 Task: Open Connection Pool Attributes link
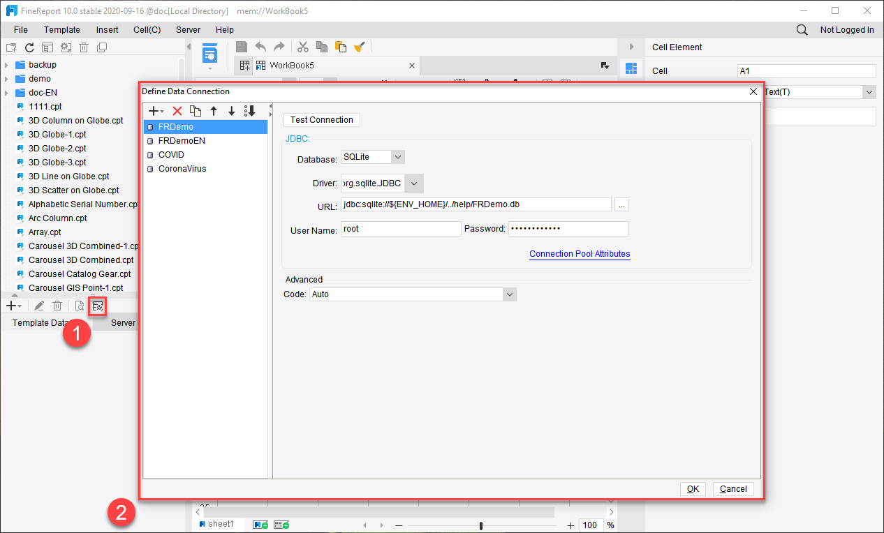click(580, 254)
